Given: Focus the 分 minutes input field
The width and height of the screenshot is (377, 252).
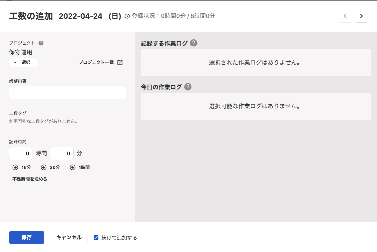Looking at the screenshot, I should [x=62, y=153].
